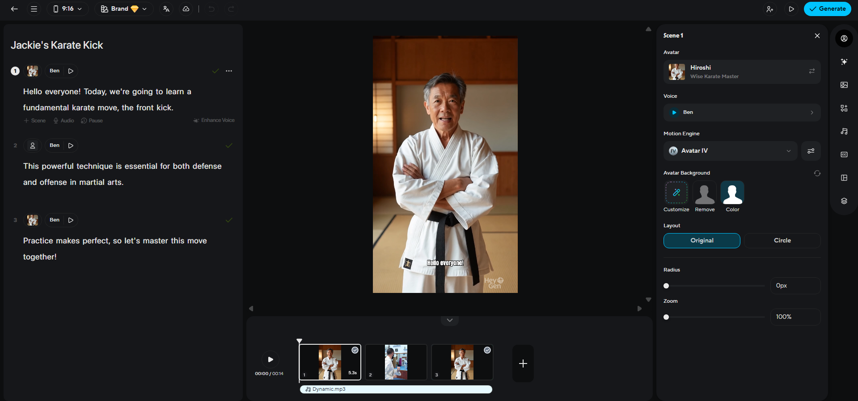Screen dimensions: 858x401
Task: Click scene 3 avatar thumbnail in script
Action: (33, 220)
